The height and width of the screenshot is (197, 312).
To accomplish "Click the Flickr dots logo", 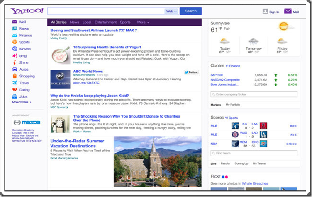I will 224,177.
